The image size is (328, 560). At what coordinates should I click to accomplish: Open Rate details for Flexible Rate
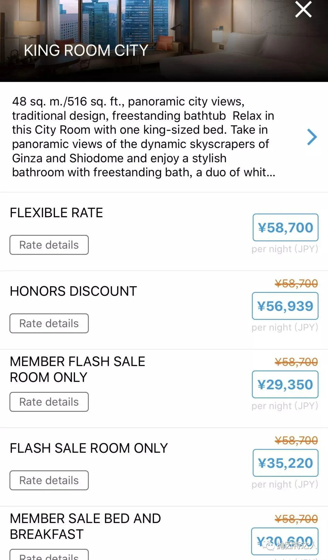49,245
